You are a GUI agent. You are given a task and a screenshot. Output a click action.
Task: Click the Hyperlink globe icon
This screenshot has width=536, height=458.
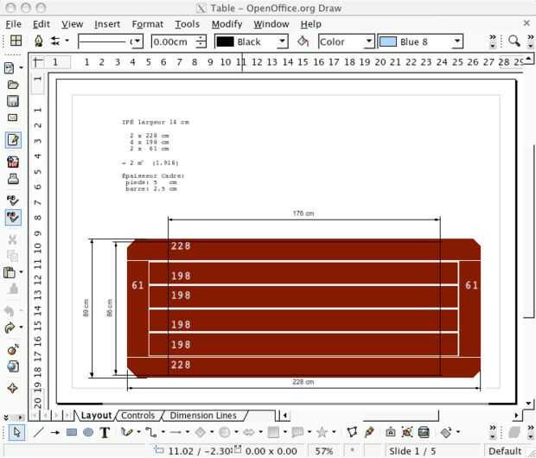(x=13, y=366)
